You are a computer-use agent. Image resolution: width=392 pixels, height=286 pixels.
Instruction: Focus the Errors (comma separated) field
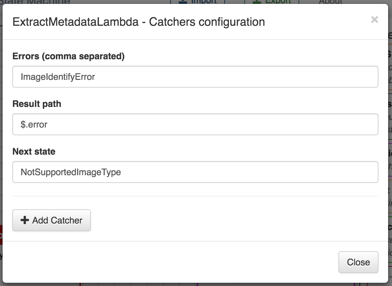pyautogui.click(x=195, y=77)
